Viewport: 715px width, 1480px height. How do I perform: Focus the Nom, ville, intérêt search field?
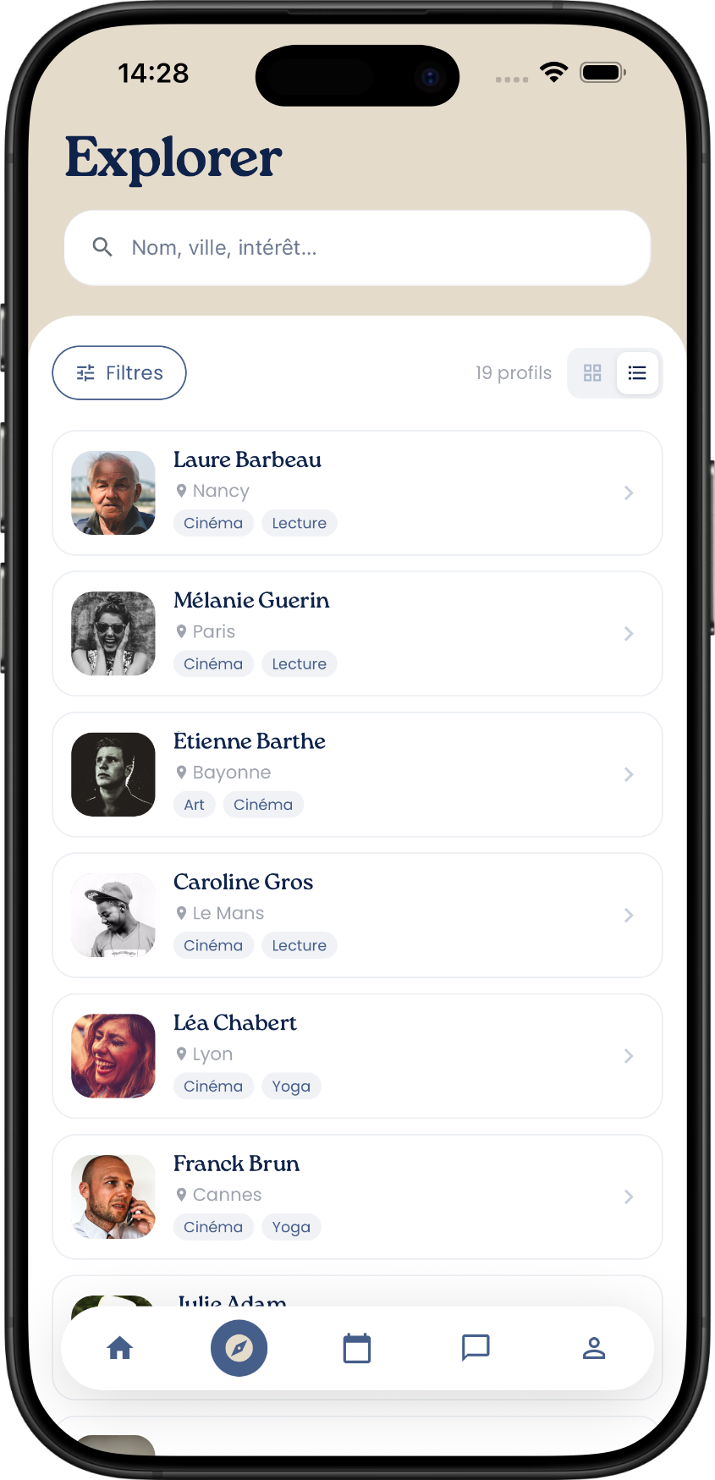click(357, 248)
